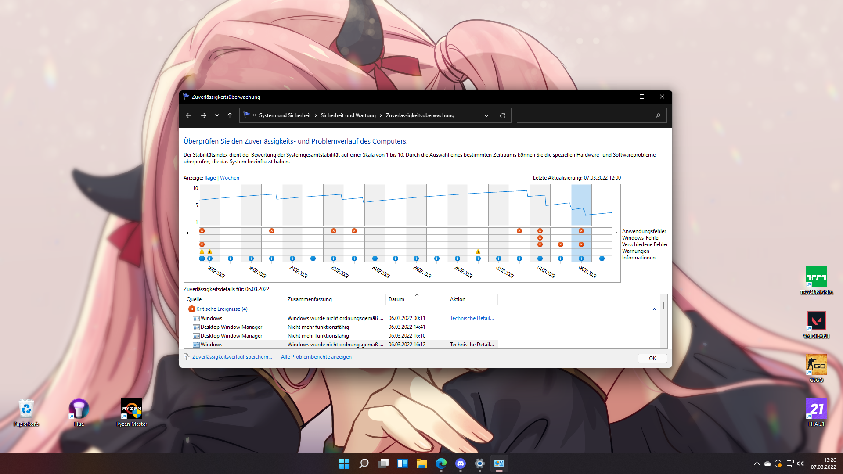
Task: Open Microsoft Edge from the taskbar
Action: click(441, 463)
